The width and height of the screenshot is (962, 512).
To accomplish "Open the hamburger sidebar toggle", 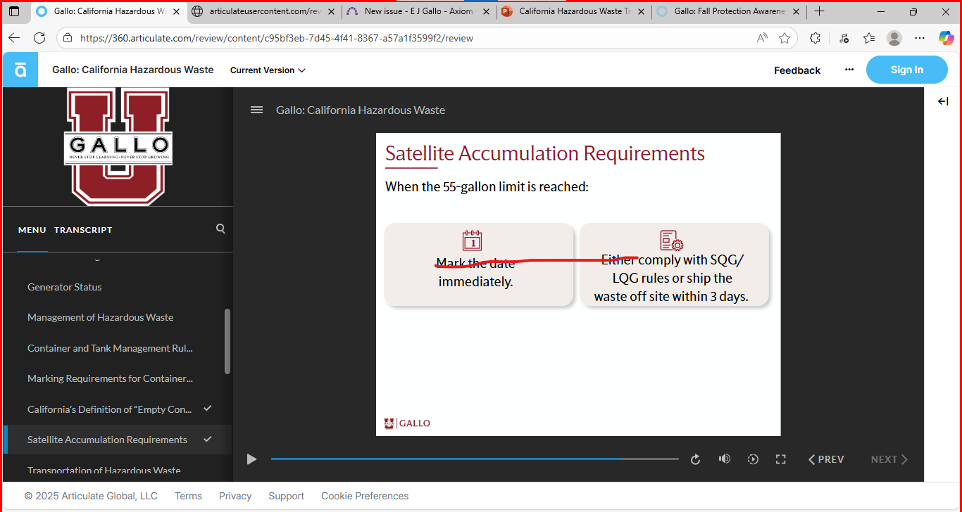I will click(x=257, y=110).
